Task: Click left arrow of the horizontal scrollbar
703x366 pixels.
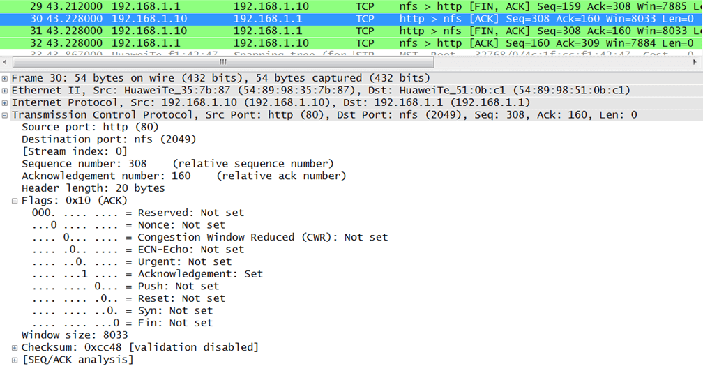Action: tap(6, 62)
